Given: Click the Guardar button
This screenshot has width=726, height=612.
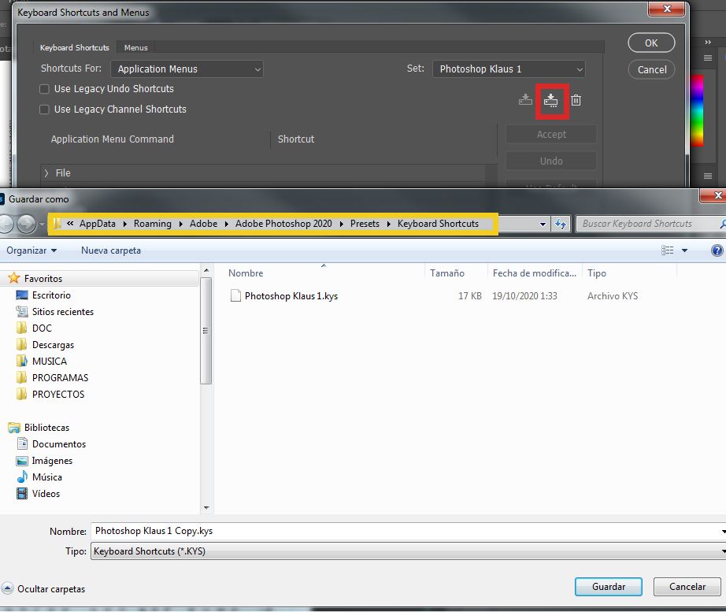Looking at the screenshot, I should [x=608, y=587].
